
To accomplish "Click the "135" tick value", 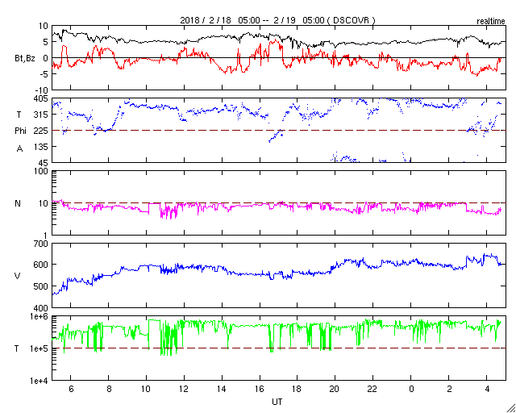I will pos(41,147).
